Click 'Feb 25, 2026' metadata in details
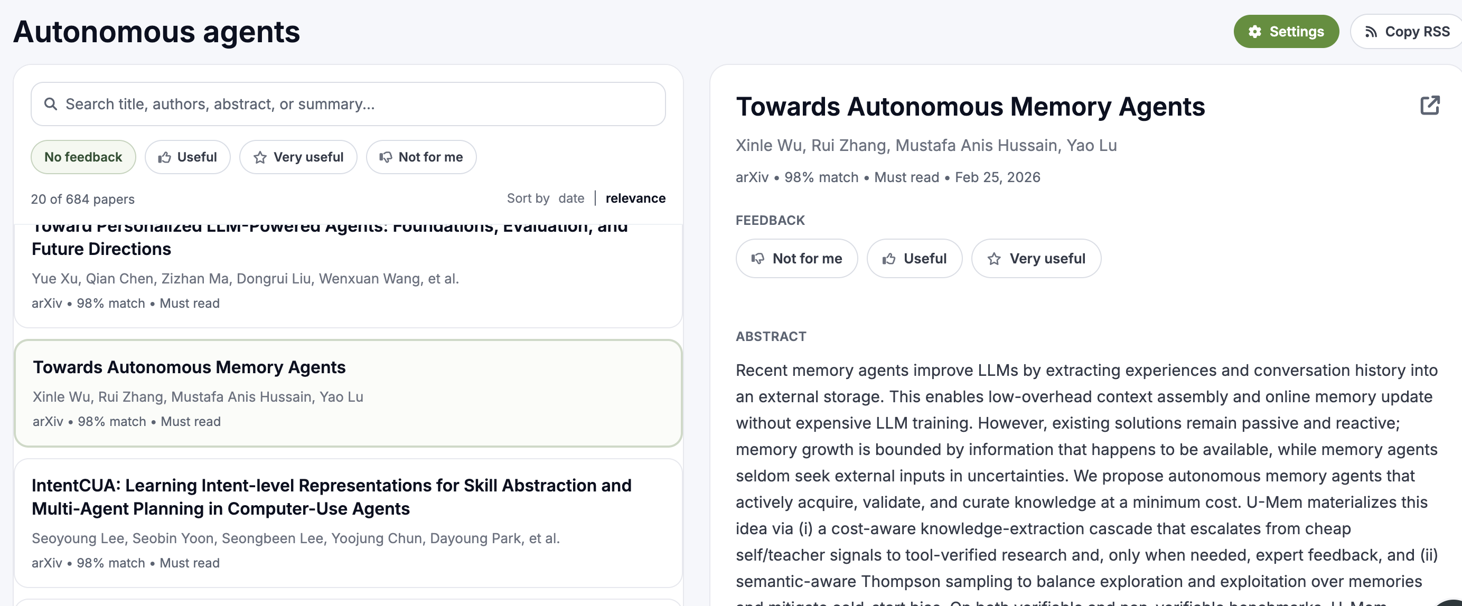1462x606 pixels. point(997,177)
